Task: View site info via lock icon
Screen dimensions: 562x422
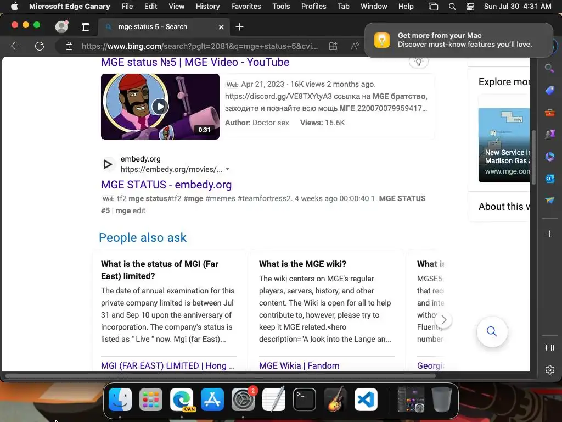Action: [x=69, y=46]
